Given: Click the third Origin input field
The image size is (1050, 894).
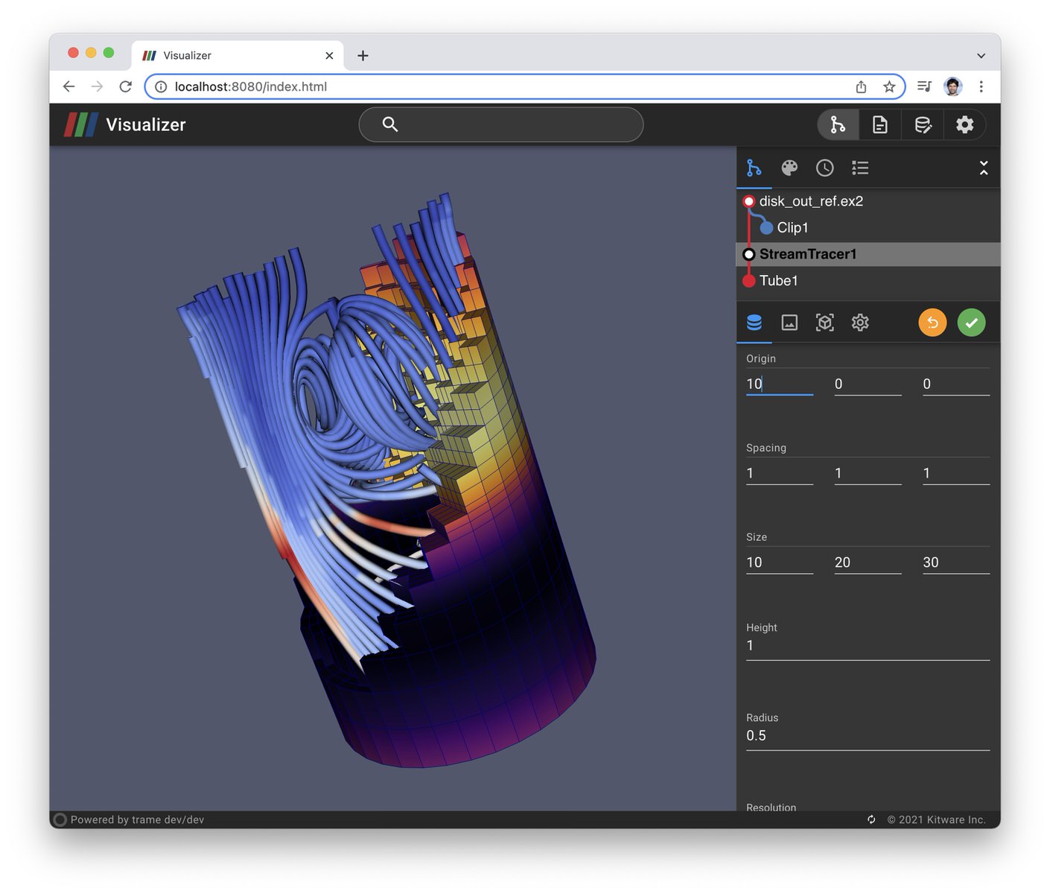Looking at the screenshot, I should (x=956, y=384).
